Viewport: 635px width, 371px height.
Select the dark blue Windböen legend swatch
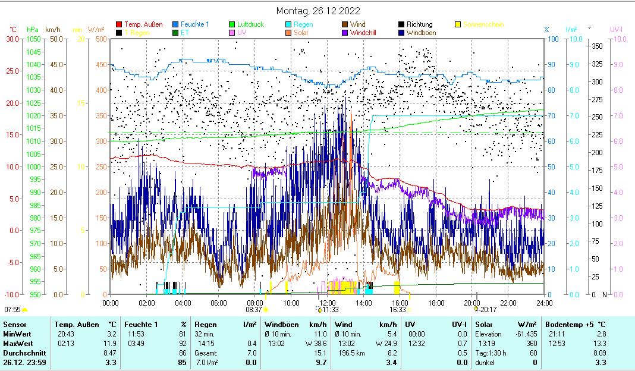click(401, 33)
